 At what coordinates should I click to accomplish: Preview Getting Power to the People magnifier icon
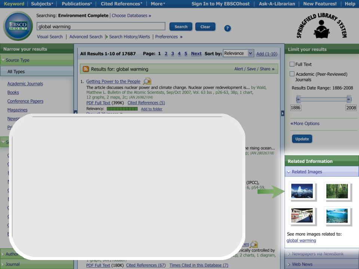147,81
